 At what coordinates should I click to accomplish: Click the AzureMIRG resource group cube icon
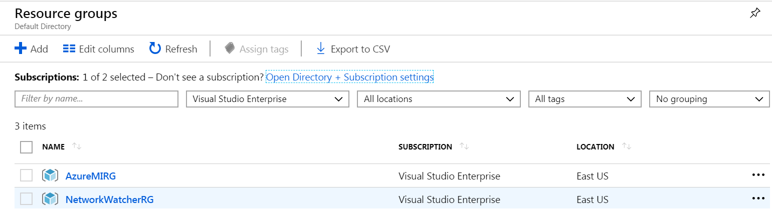(50, 175)
